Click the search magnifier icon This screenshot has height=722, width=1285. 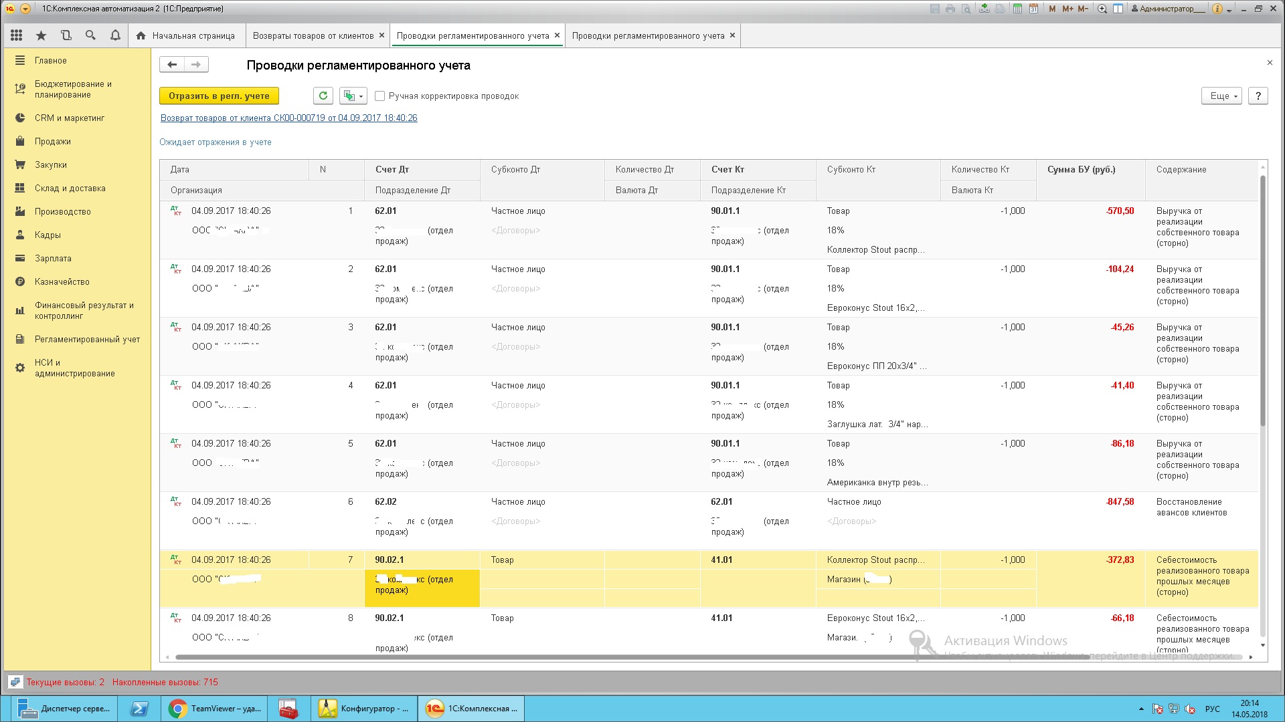tap(90, 35)
